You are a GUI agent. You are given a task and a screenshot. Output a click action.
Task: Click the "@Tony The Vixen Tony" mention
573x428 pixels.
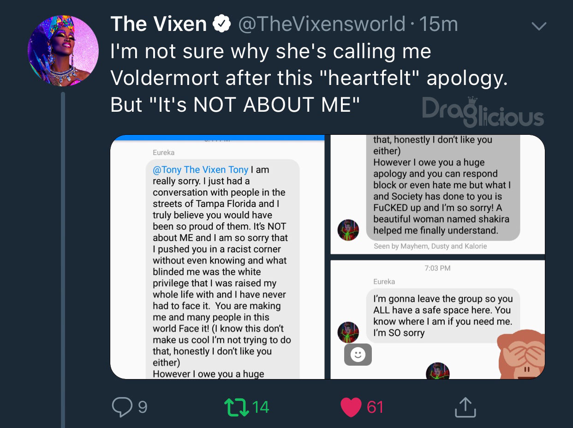pyautogui.click(x=200, y=170)
